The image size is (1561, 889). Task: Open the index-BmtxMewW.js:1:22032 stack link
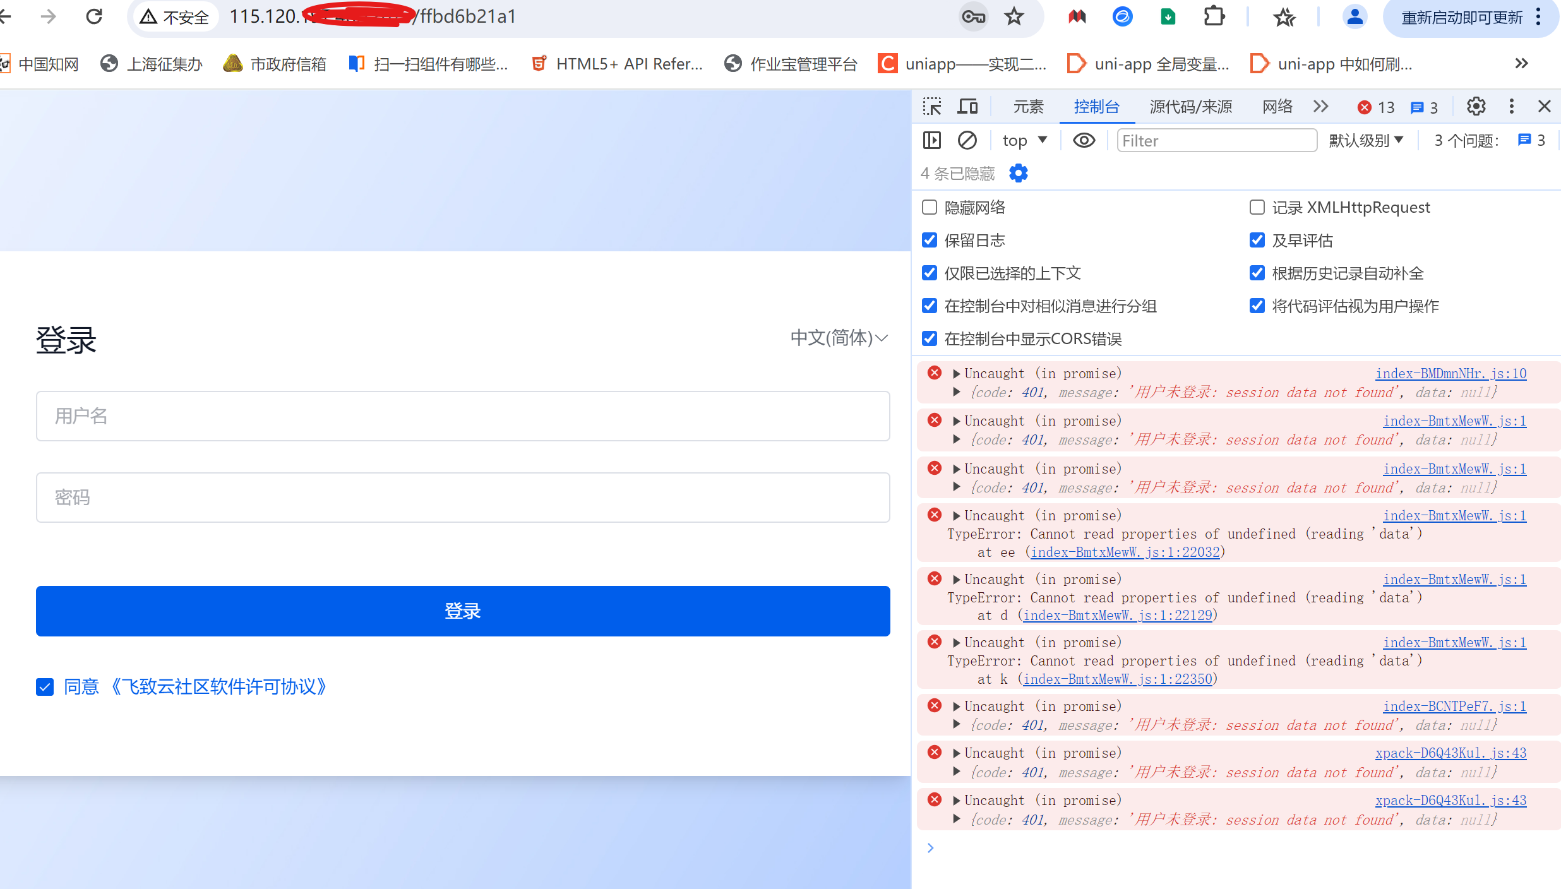click(x=1125, y=552)
